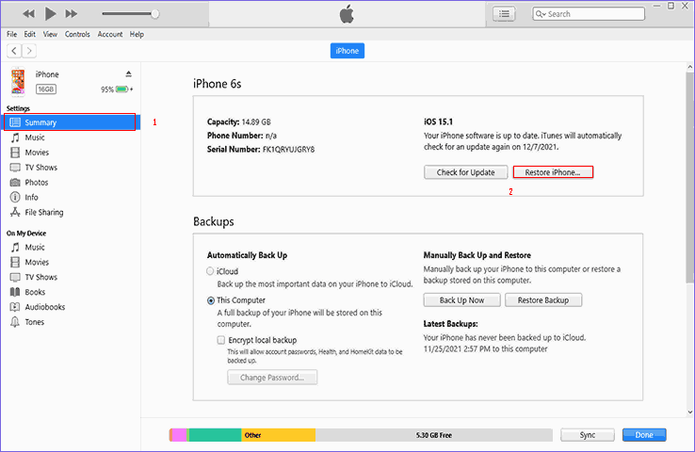Open TV Shows under Settings
This screenshot has width=695, height=452.
[x=40, y=168]
